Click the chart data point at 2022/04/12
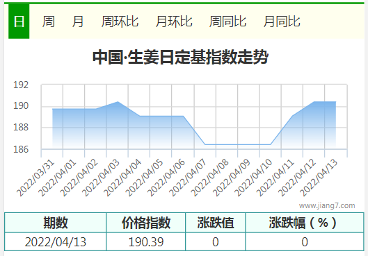This screenshot has width=368, height=256. click(x=314, y=102)
